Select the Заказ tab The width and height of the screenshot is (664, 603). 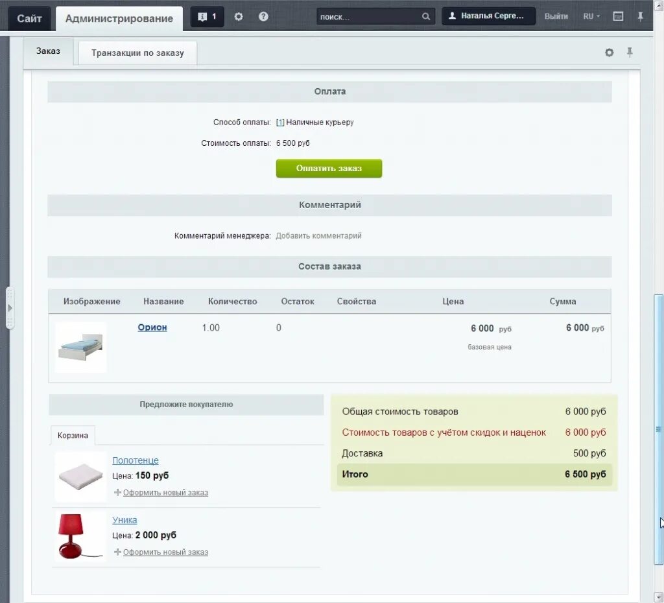[x=48, y=51]
